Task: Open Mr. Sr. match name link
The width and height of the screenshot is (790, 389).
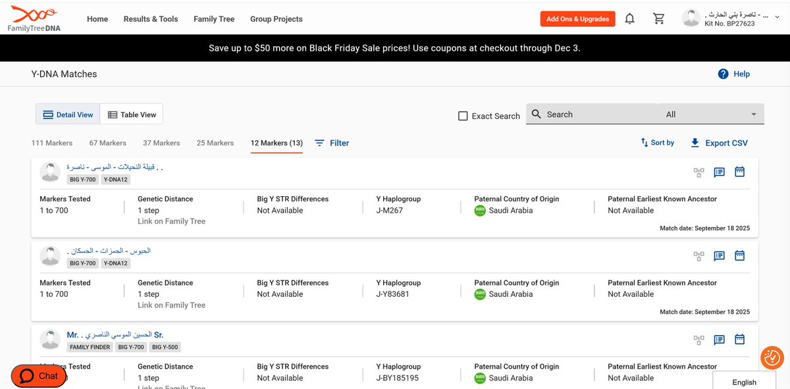Action: coord(115,334)
